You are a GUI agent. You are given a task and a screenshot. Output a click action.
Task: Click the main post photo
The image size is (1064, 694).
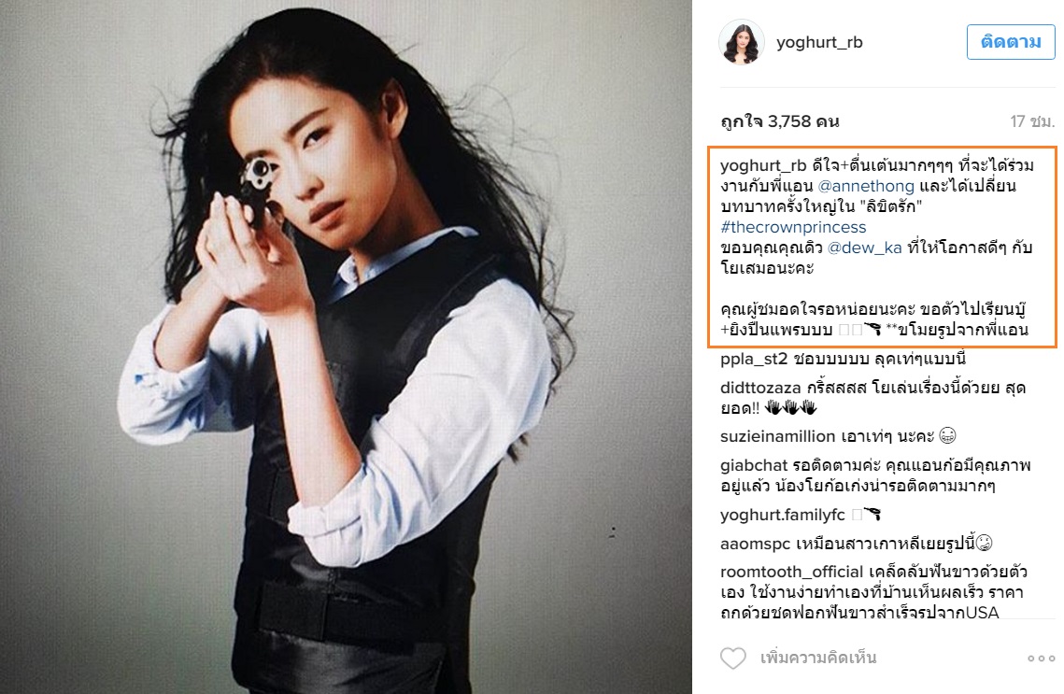point(346,347)
